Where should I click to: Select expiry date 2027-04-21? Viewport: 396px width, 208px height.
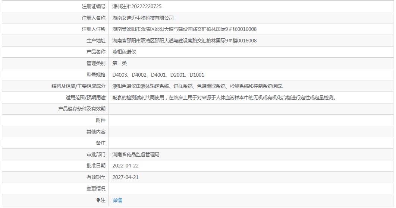pyautogui.click(x=126, y=177)
